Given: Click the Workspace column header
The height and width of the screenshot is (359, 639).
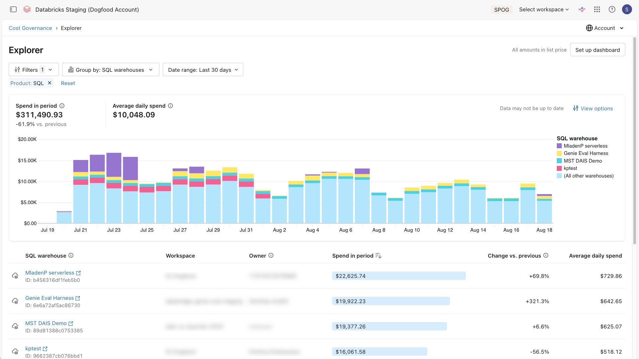Looking at the screenshot, I should [x=180, y=256].
